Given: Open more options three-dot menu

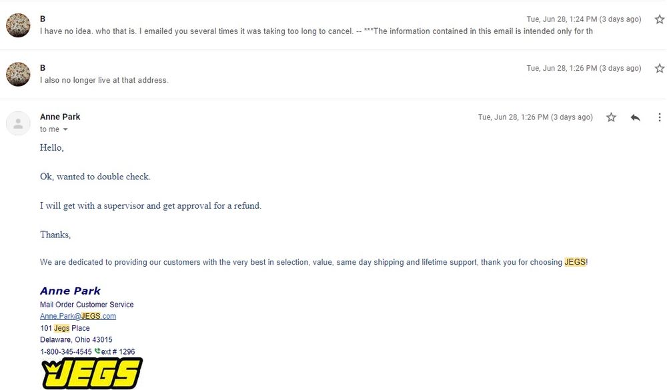Looking at the screenshot, I should pos(660,117).
